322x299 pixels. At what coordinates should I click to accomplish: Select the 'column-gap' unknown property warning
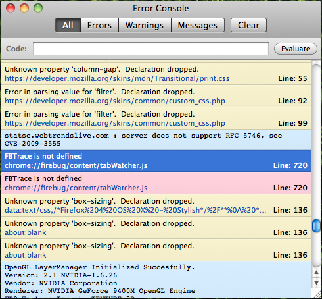[156, 74]
